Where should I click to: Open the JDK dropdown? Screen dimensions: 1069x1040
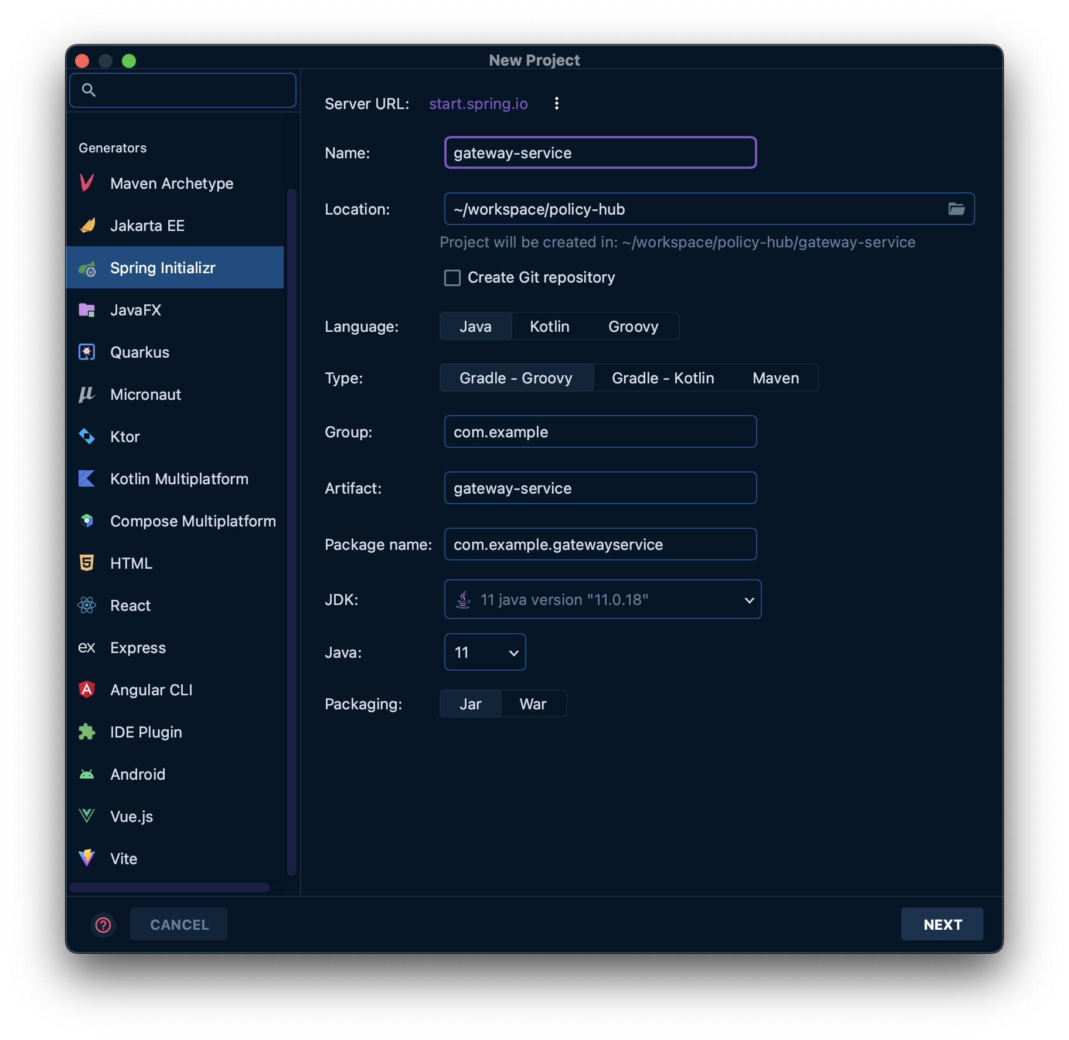coord(603,599)
